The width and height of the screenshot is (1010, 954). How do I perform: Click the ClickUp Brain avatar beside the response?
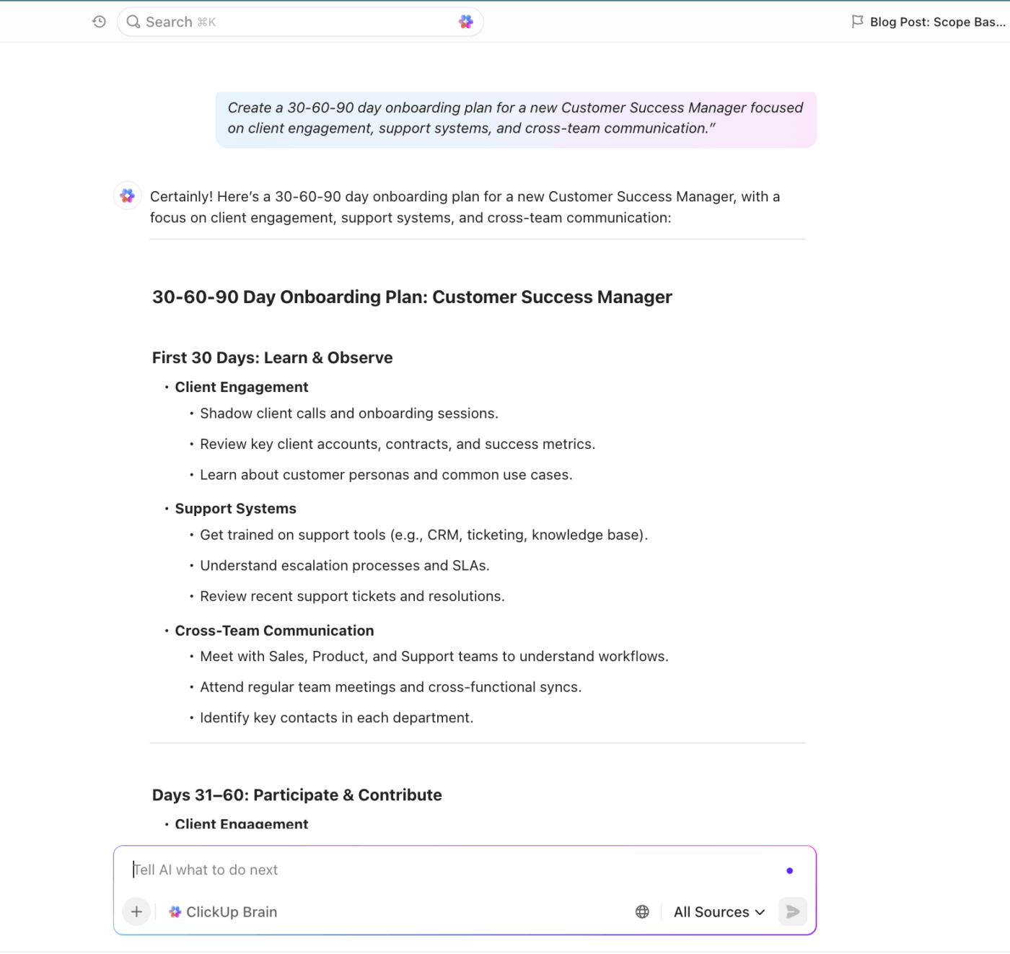[126, 196]
